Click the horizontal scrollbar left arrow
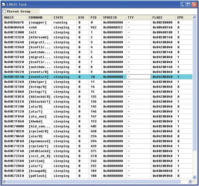This screenshot has width=199, height=186. [x=5, y=182]
